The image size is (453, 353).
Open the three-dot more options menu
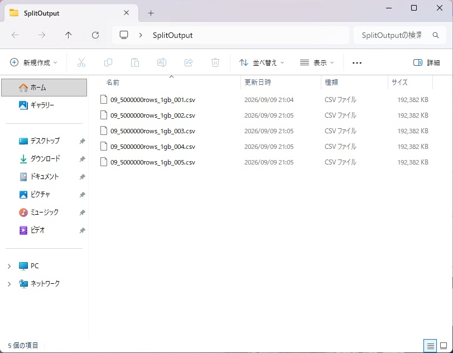pyautogui.click(x=357, y=62)
